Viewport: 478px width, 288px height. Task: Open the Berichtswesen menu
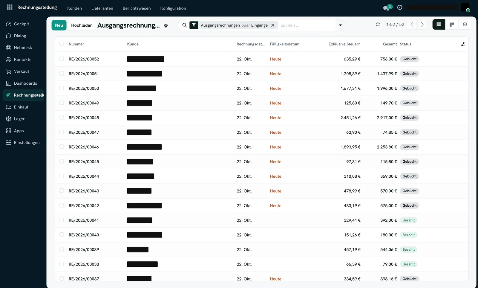click(137, 8)
